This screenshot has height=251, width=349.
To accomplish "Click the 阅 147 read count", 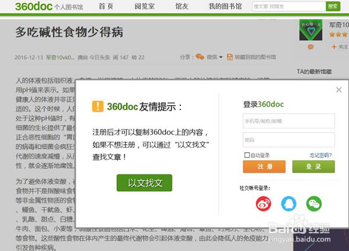I will [120, 58].
